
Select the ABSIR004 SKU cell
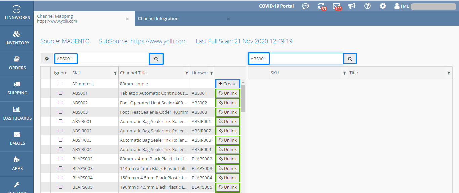click(94, 149)
